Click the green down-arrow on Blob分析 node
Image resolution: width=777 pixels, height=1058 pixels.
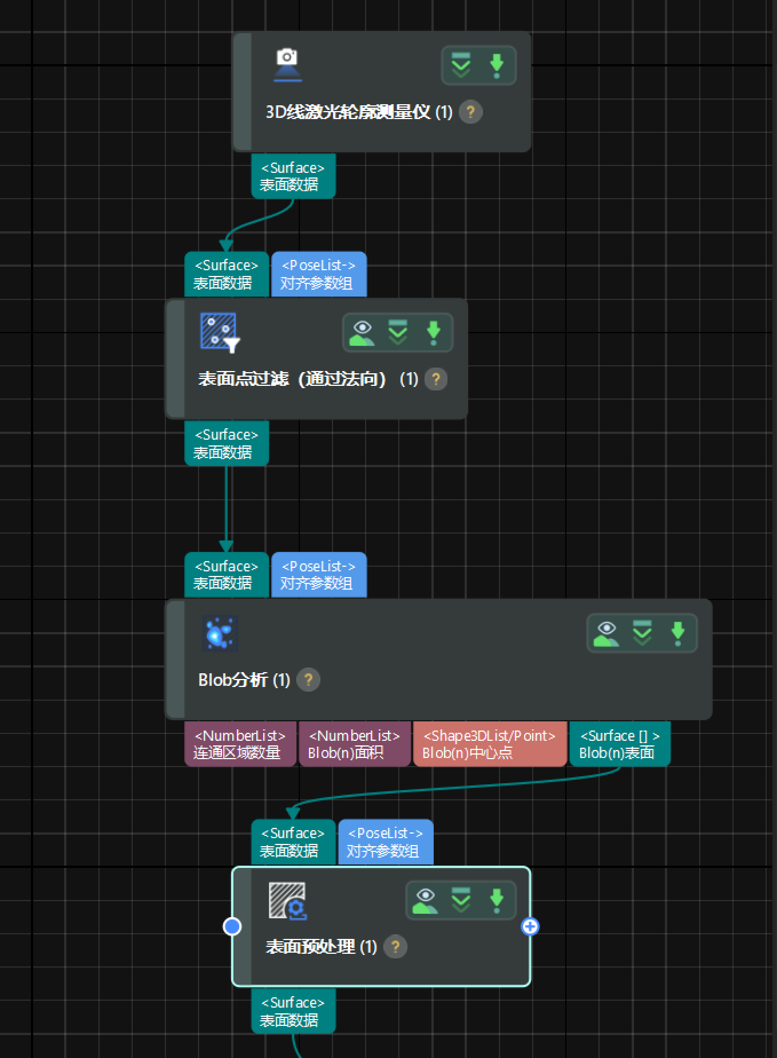tap(677, 633)
